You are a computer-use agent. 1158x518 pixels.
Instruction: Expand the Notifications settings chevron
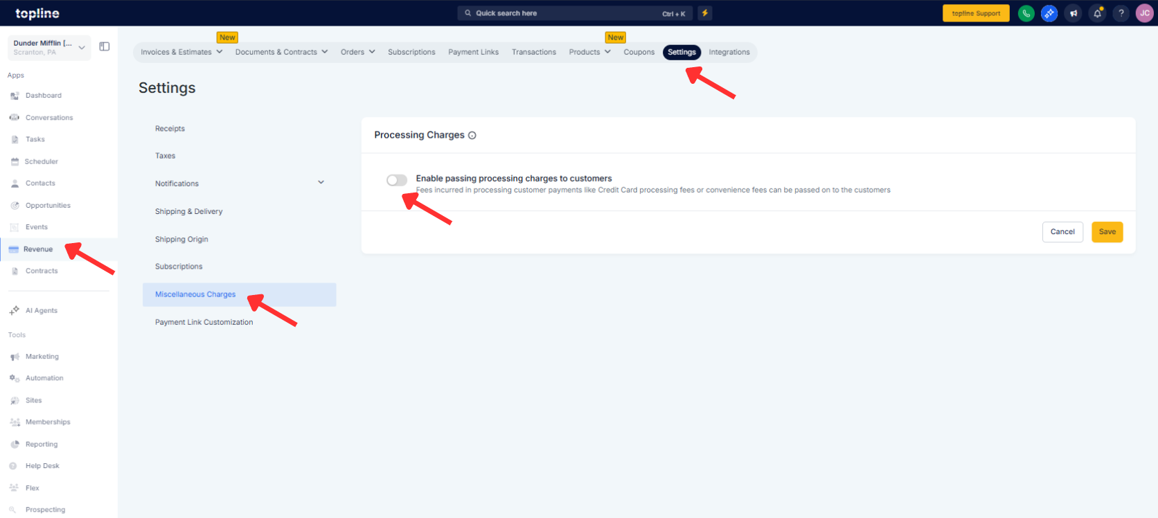(x=321, y=183)
